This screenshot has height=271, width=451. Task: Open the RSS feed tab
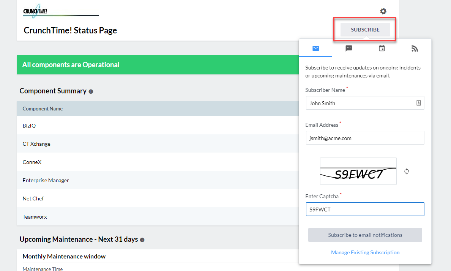point(415,48)
